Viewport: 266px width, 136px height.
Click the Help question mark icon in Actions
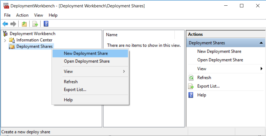click(x=191, y=95)
